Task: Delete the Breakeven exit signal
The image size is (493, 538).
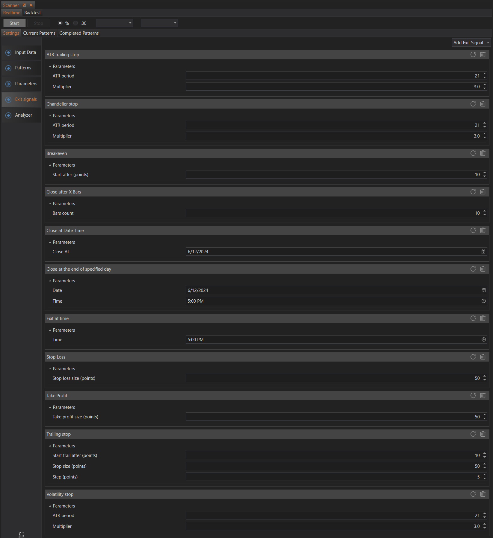Action: [483, 153]
